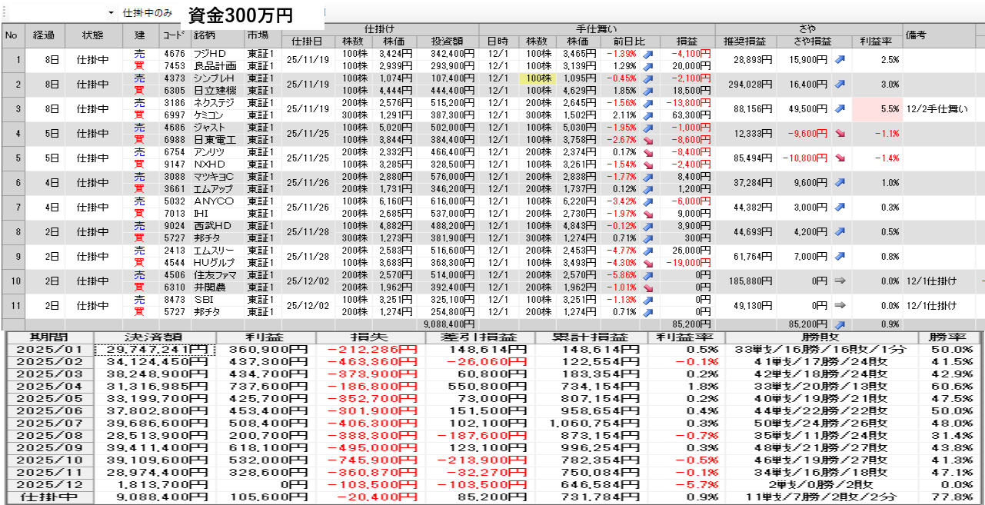Click the pink highlighted 5.5% profit rate cell
Screen dimensions: 985x505
coord(877,109)
